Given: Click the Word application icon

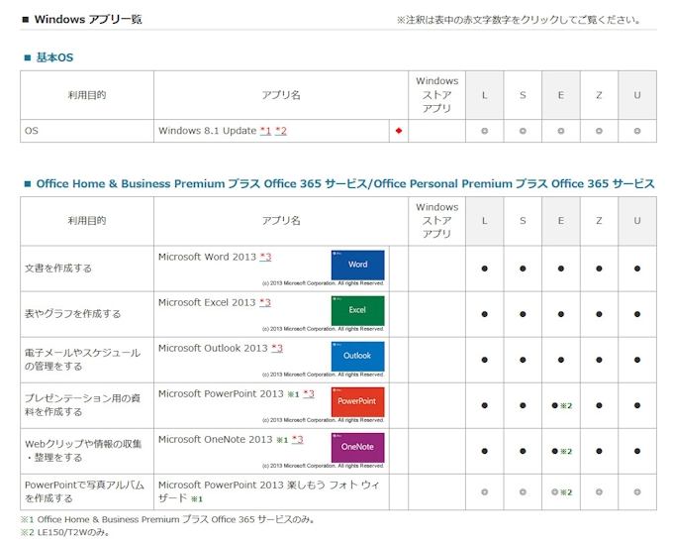Looking at the screenshot, I should pos(357,265).
